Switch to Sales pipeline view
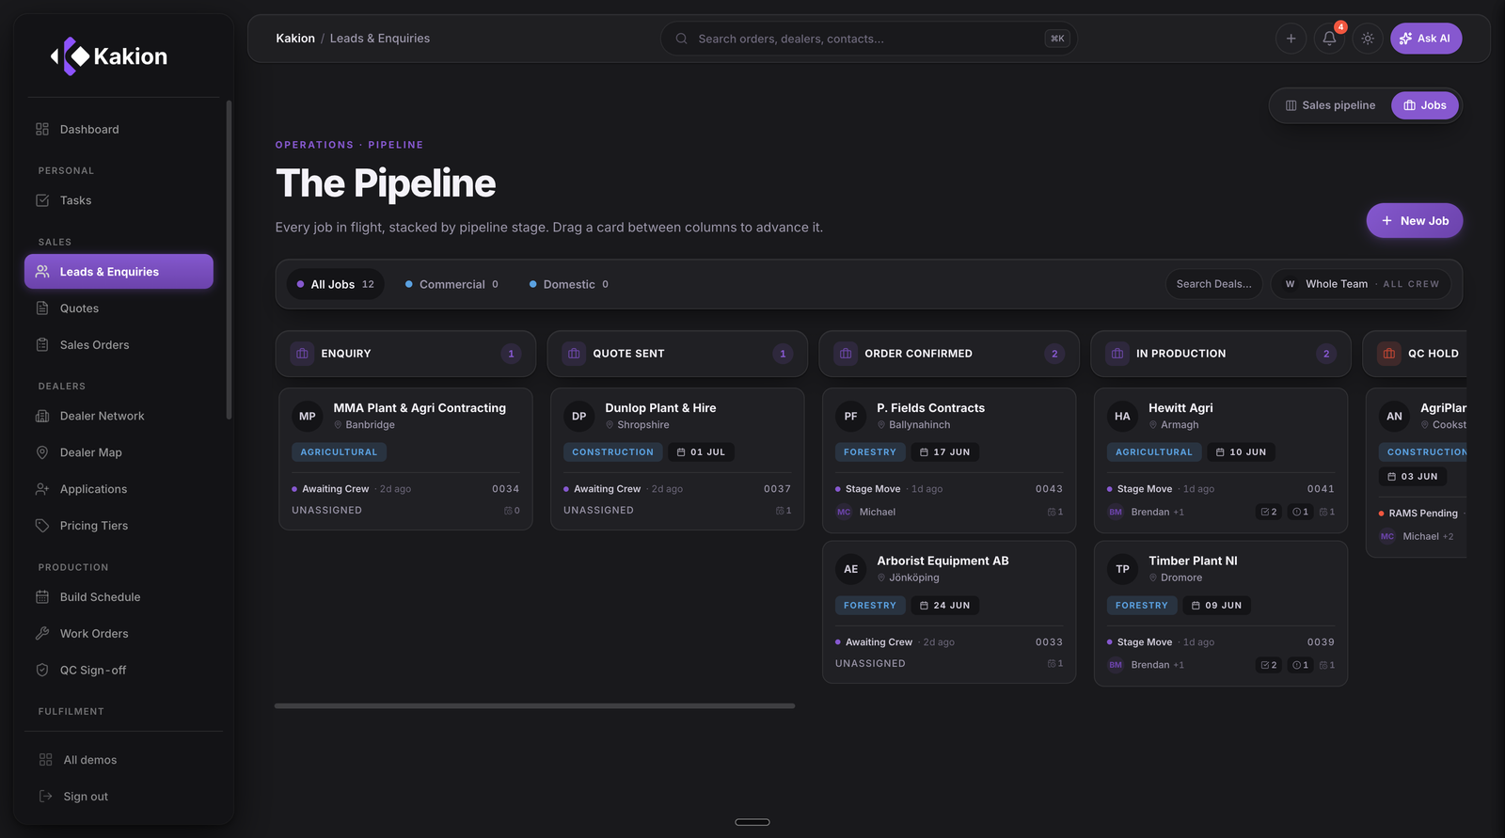The width and height of the screenshot is (1505, 838). (1330, 105)
